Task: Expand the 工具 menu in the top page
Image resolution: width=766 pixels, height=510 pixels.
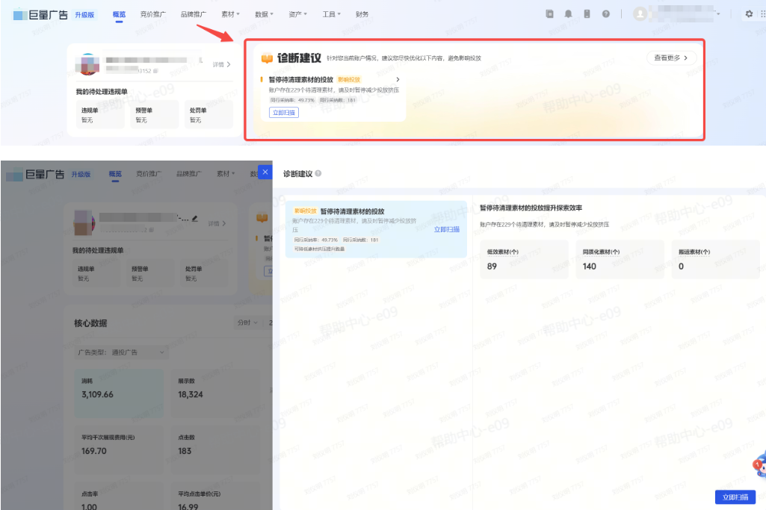Action: tap(331, 14)
